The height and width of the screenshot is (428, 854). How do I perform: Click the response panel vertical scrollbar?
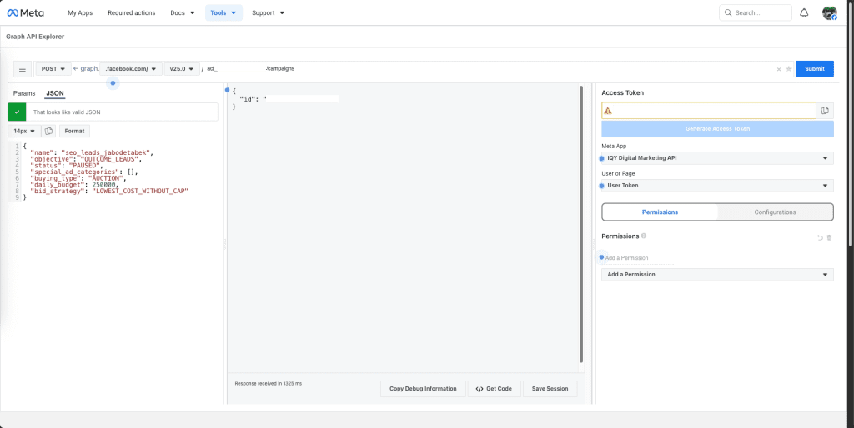tap(581, 224)
